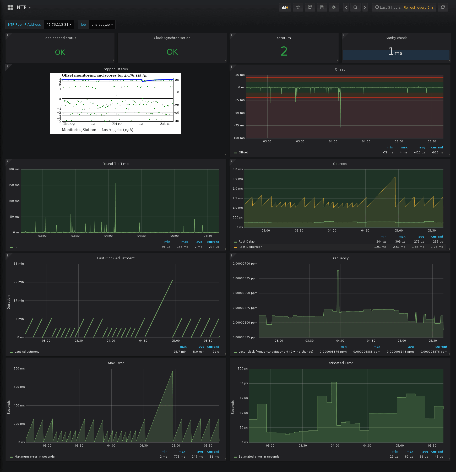Click the Refresh every 5m text
The width and height of the screenshot is (456, 472).
click(418, 7)
